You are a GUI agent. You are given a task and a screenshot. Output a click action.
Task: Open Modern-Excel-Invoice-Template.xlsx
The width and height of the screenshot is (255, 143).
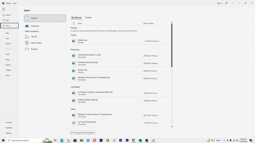tap(120, 79)
